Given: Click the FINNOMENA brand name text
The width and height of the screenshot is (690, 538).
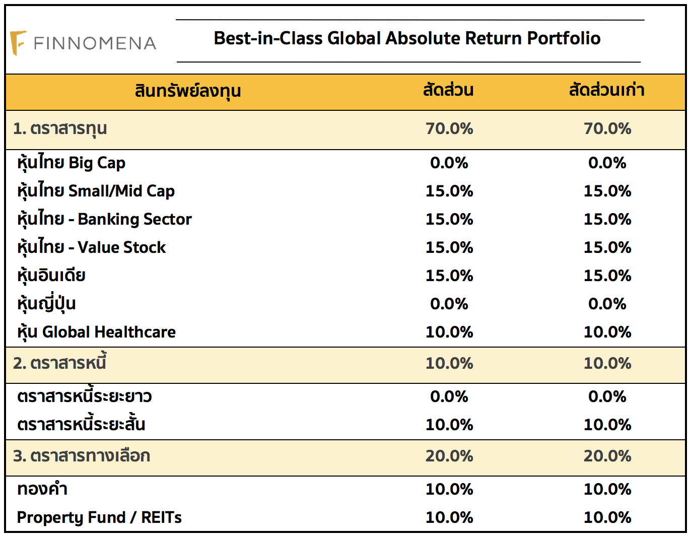Looking at the screenshot, I should 95,44.
